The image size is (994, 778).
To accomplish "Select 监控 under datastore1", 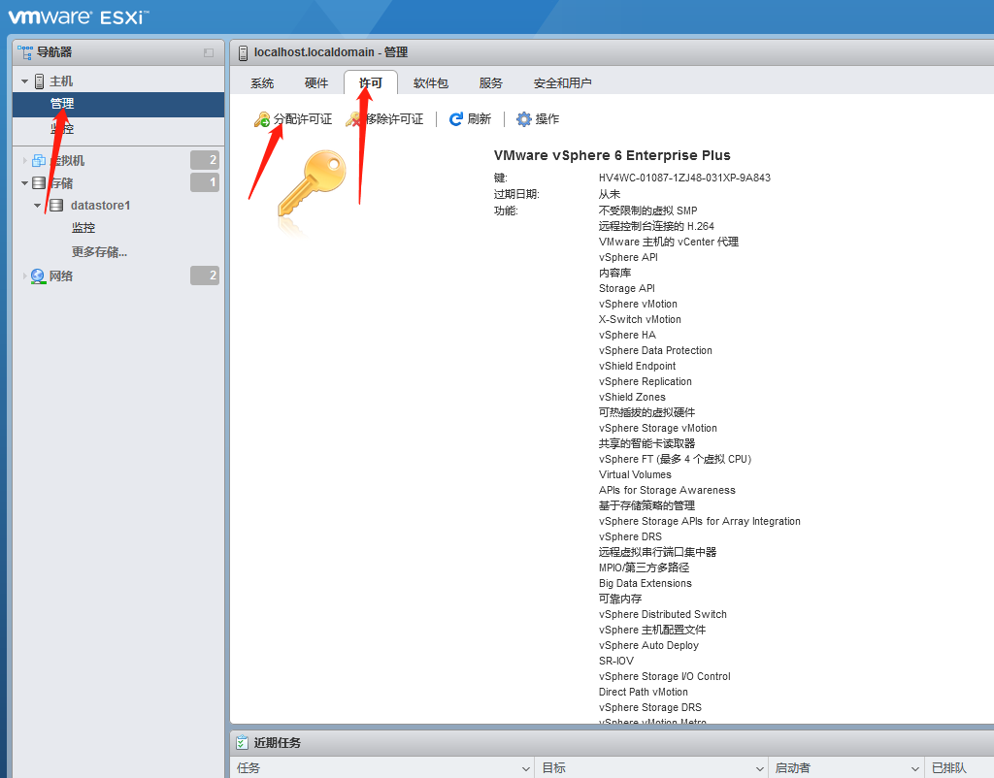I will 83,227.
